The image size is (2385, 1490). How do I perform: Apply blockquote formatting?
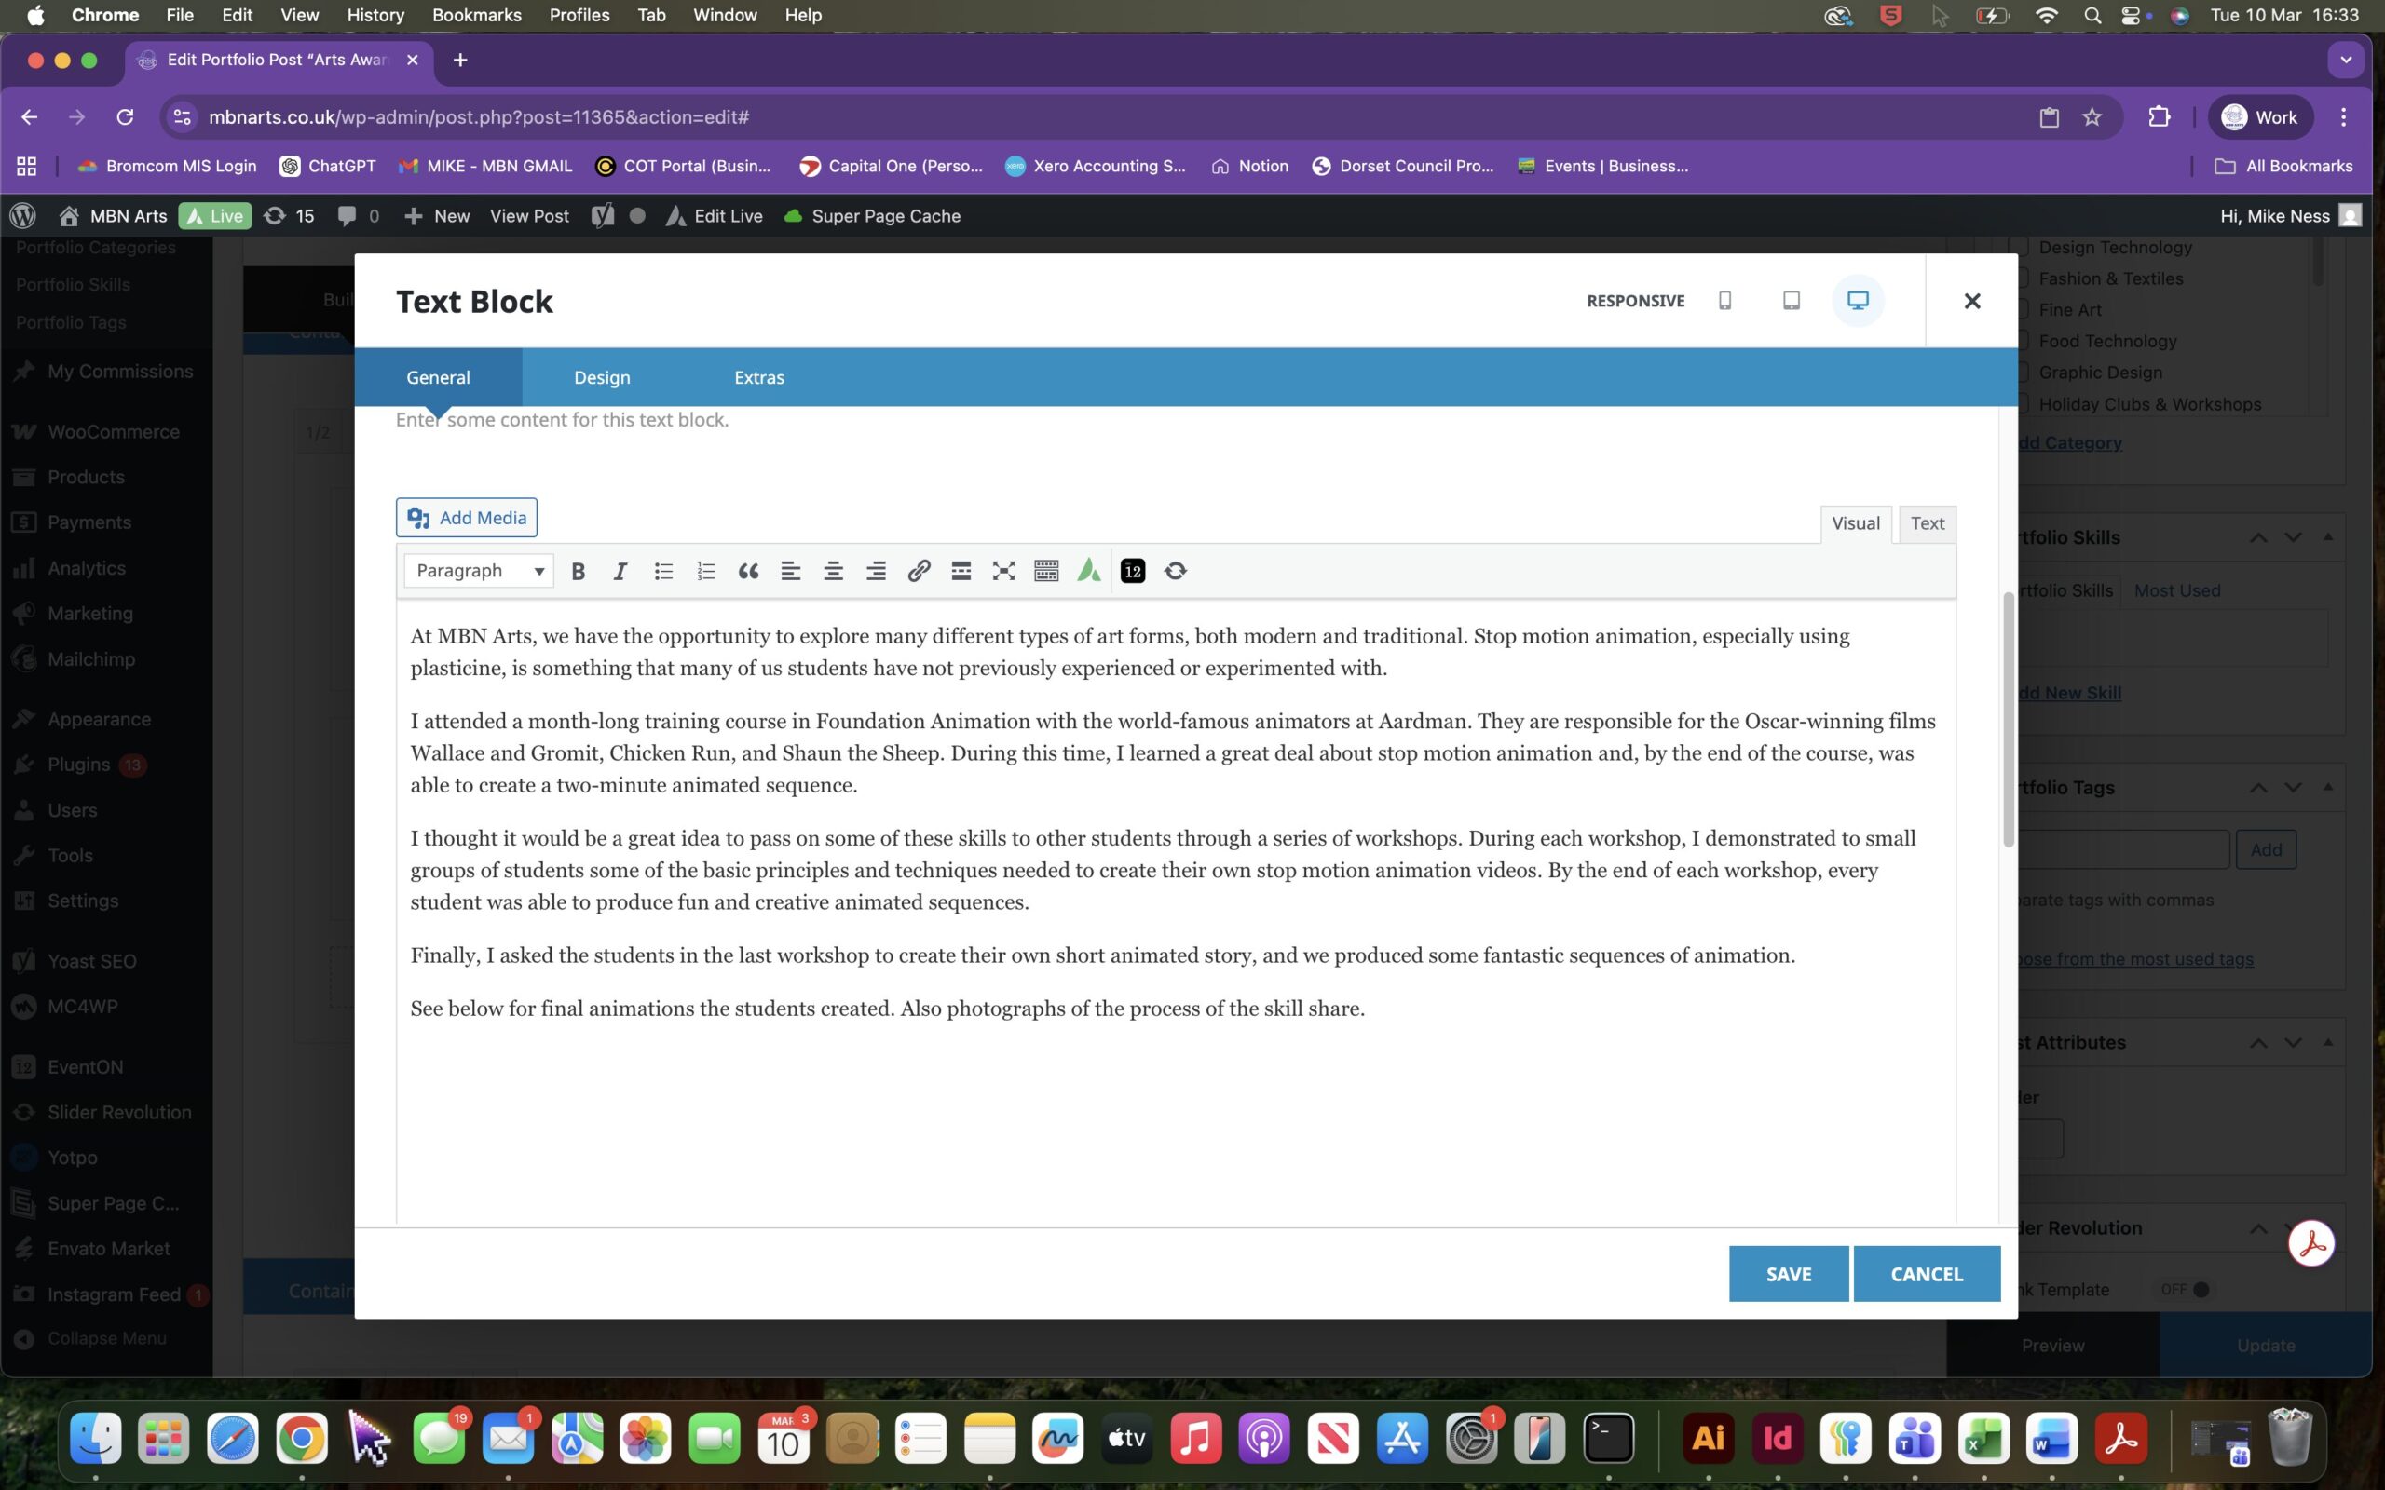(748, 571)
